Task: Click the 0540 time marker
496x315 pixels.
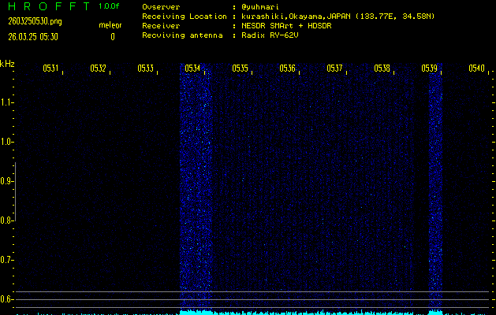Action: point(476,69)
